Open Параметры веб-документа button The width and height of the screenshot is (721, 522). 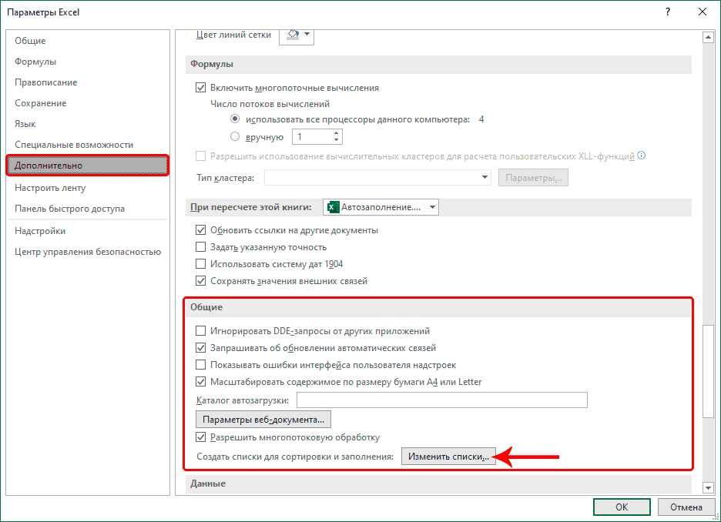tap(263, 420)
